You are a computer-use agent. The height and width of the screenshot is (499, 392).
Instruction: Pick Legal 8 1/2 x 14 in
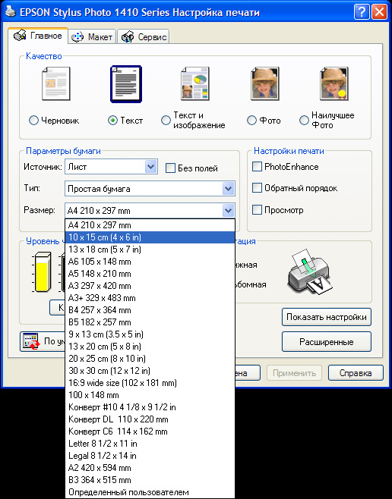(150, 456)
